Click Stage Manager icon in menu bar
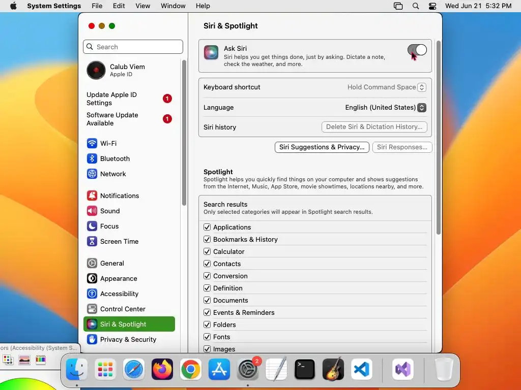The image size is (521, 390). pos(398,6)
